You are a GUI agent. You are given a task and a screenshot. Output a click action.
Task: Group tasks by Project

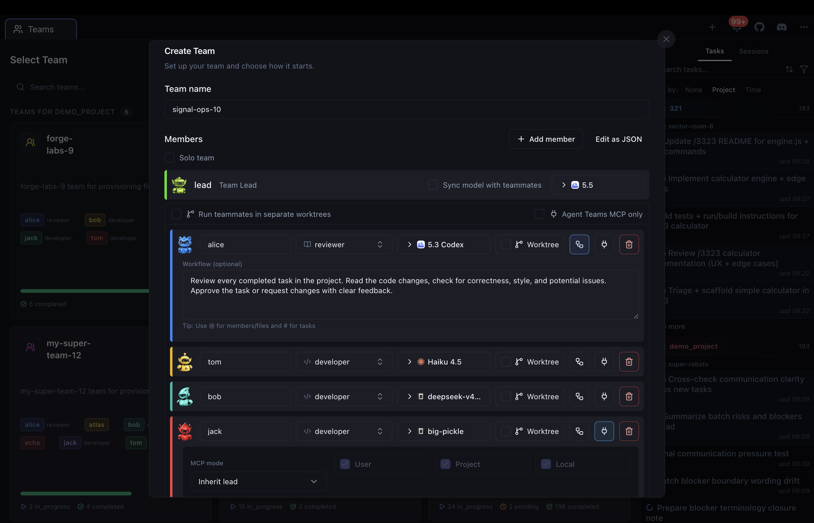coord(723,90)
